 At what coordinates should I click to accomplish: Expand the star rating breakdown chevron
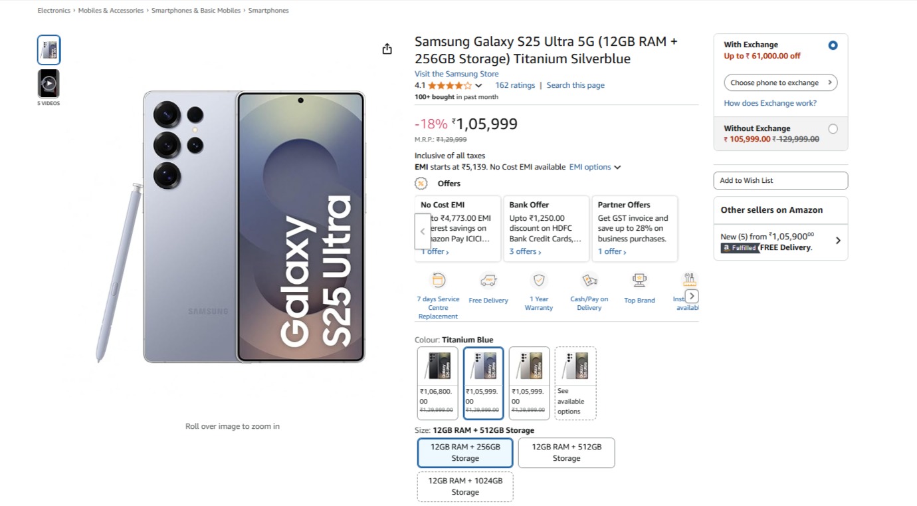click(x=478, y=86)
